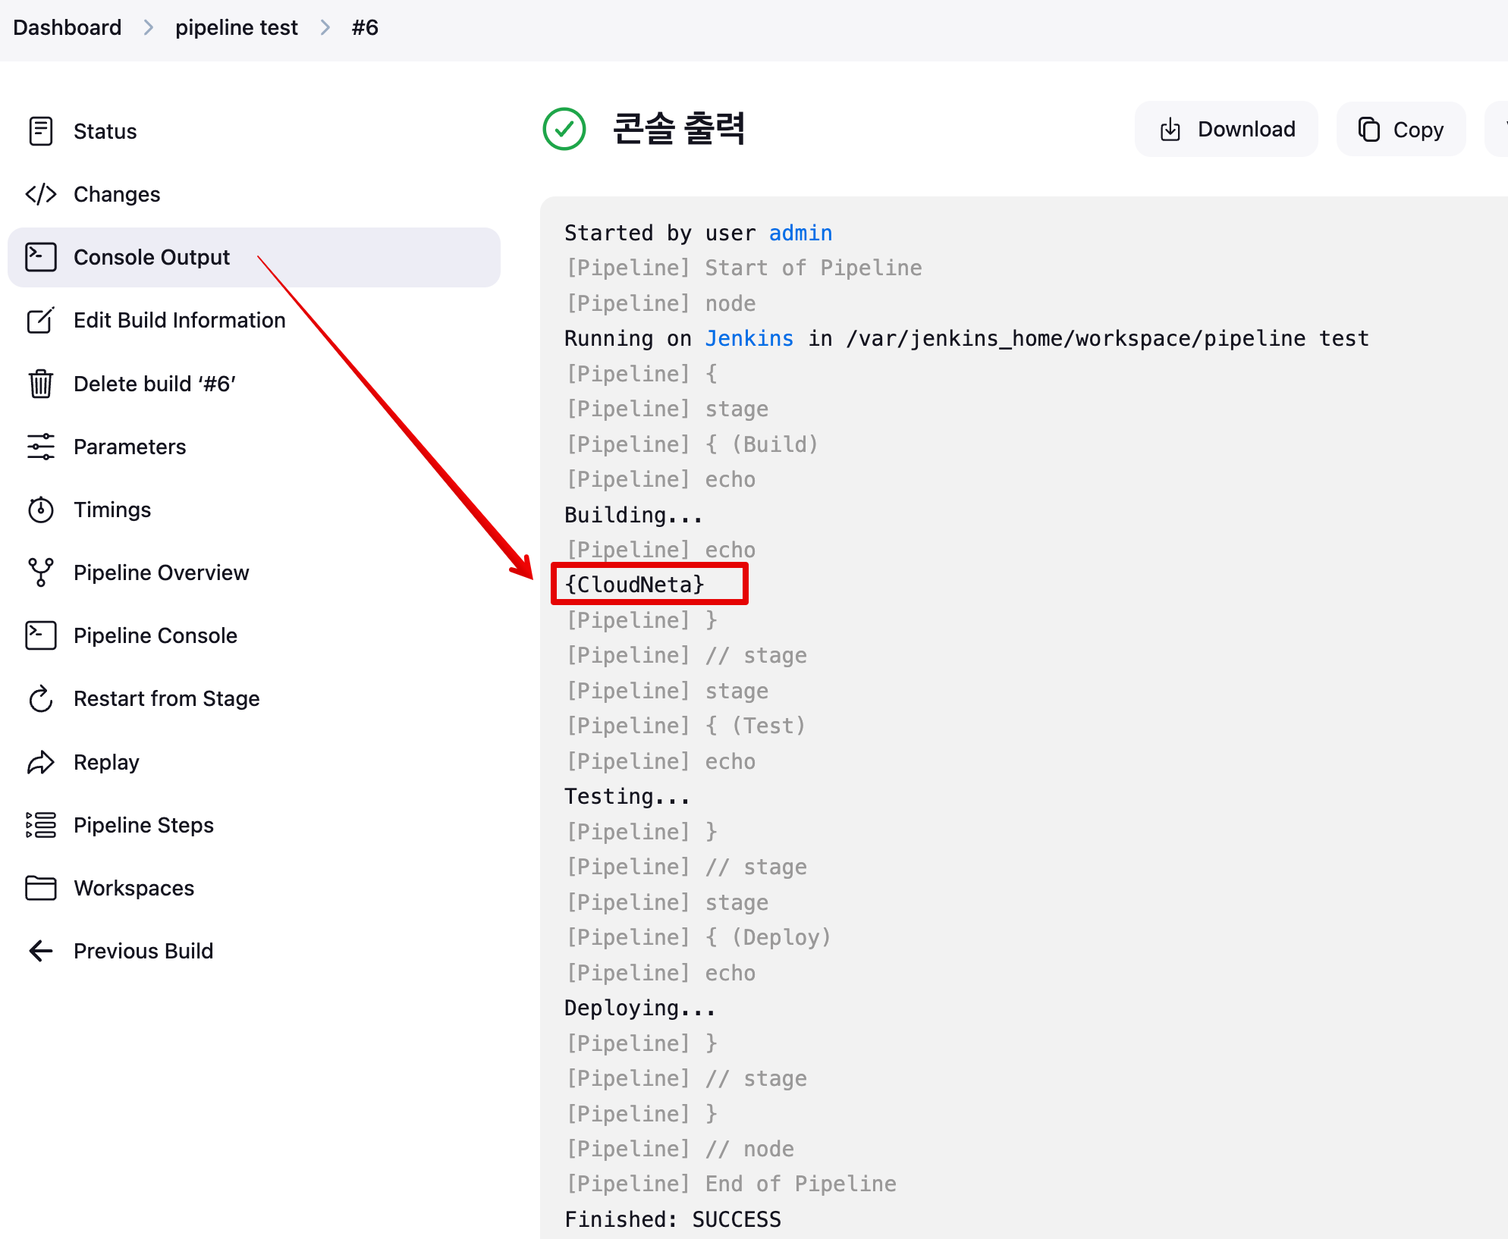Click the Workspaces folder icon
Viewport: 1508px width, 1239px height.
(40, 888)
